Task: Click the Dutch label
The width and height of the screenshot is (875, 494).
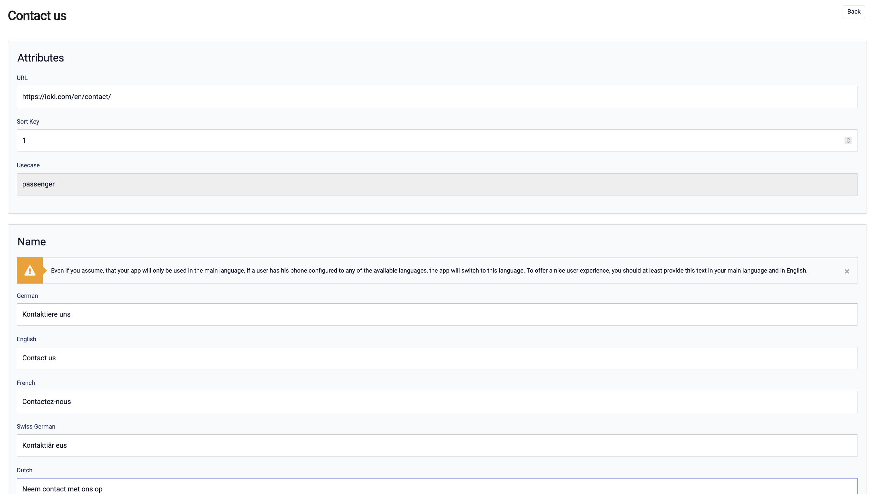Action: pyautogui.click(x=24, y=470)
